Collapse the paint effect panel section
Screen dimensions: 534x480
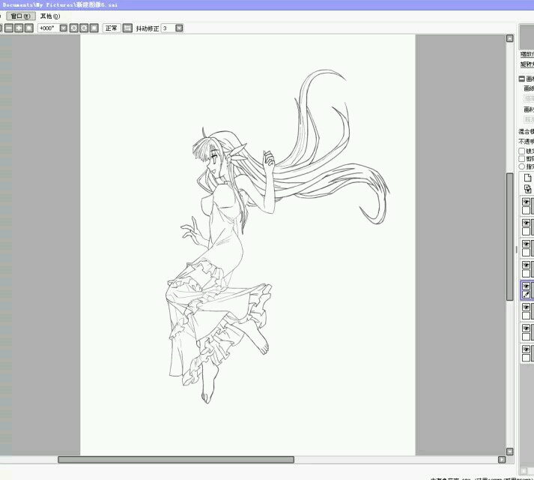point(522,79)
